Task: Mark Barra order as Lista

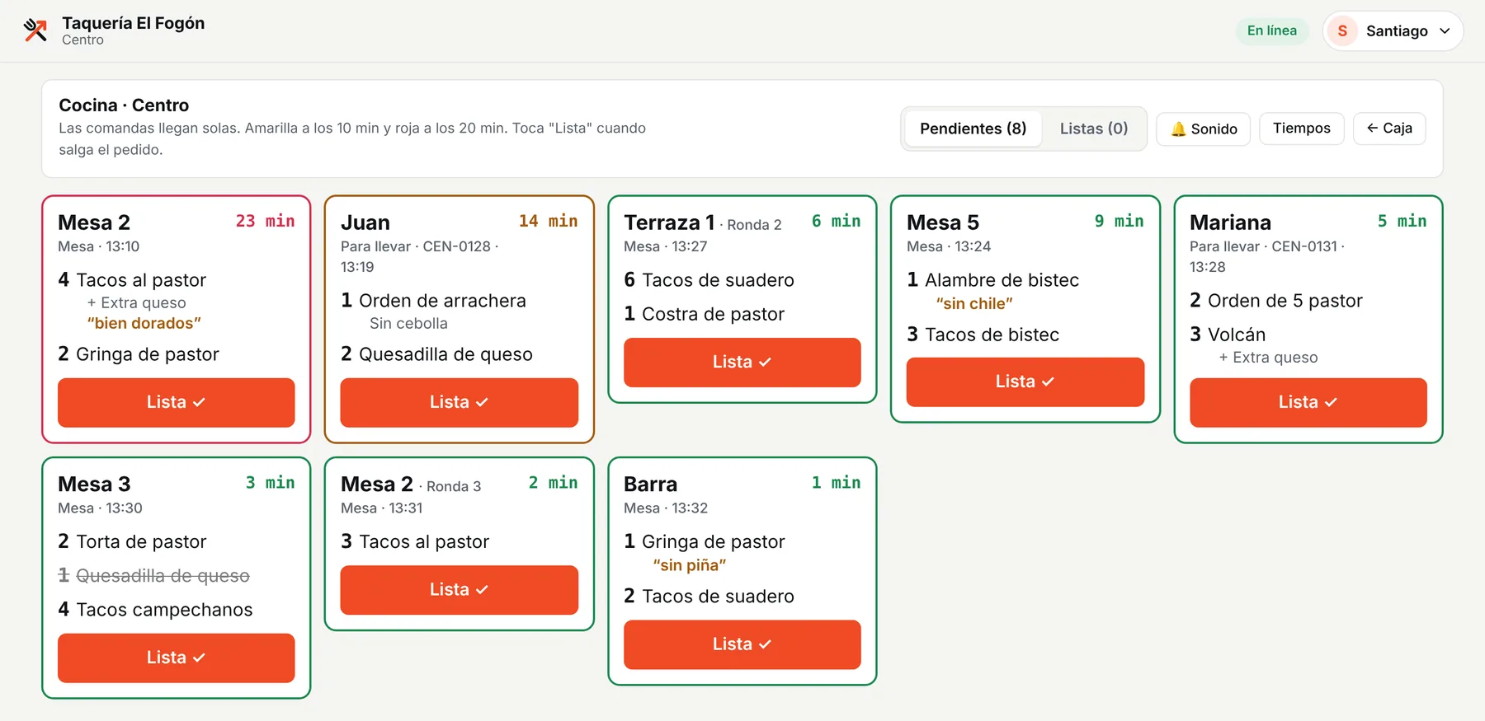Action: (x=742, y=644)
